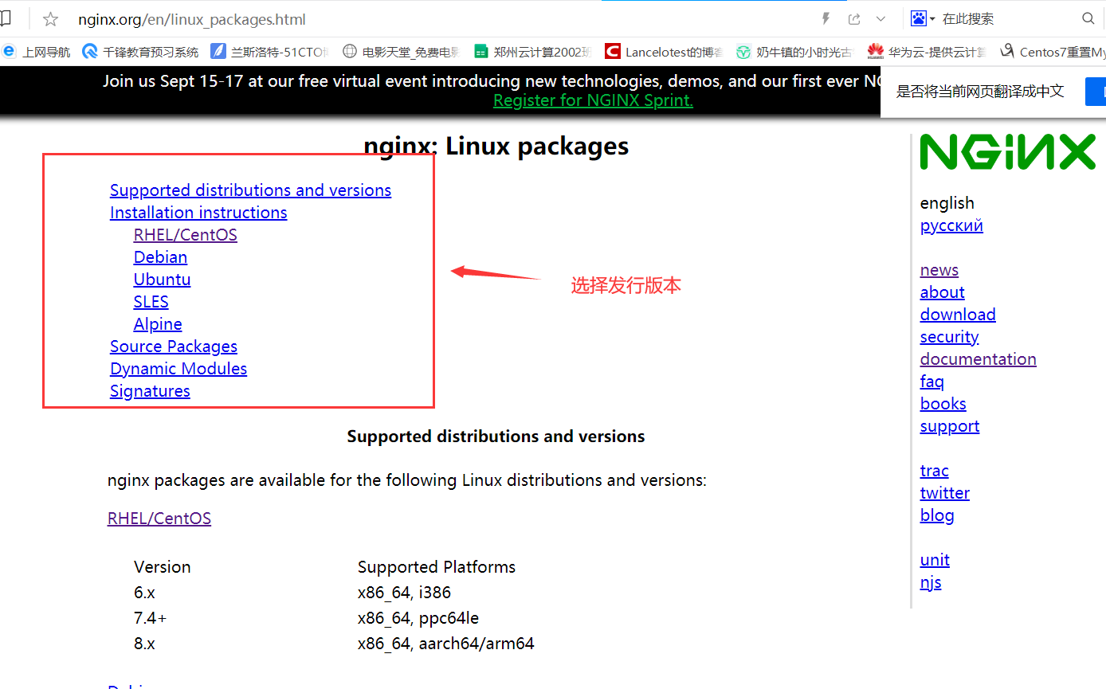Open the SLES contents link
Image resolution: width=1106 pixels, height=689 pixels.
pos(151,302)
